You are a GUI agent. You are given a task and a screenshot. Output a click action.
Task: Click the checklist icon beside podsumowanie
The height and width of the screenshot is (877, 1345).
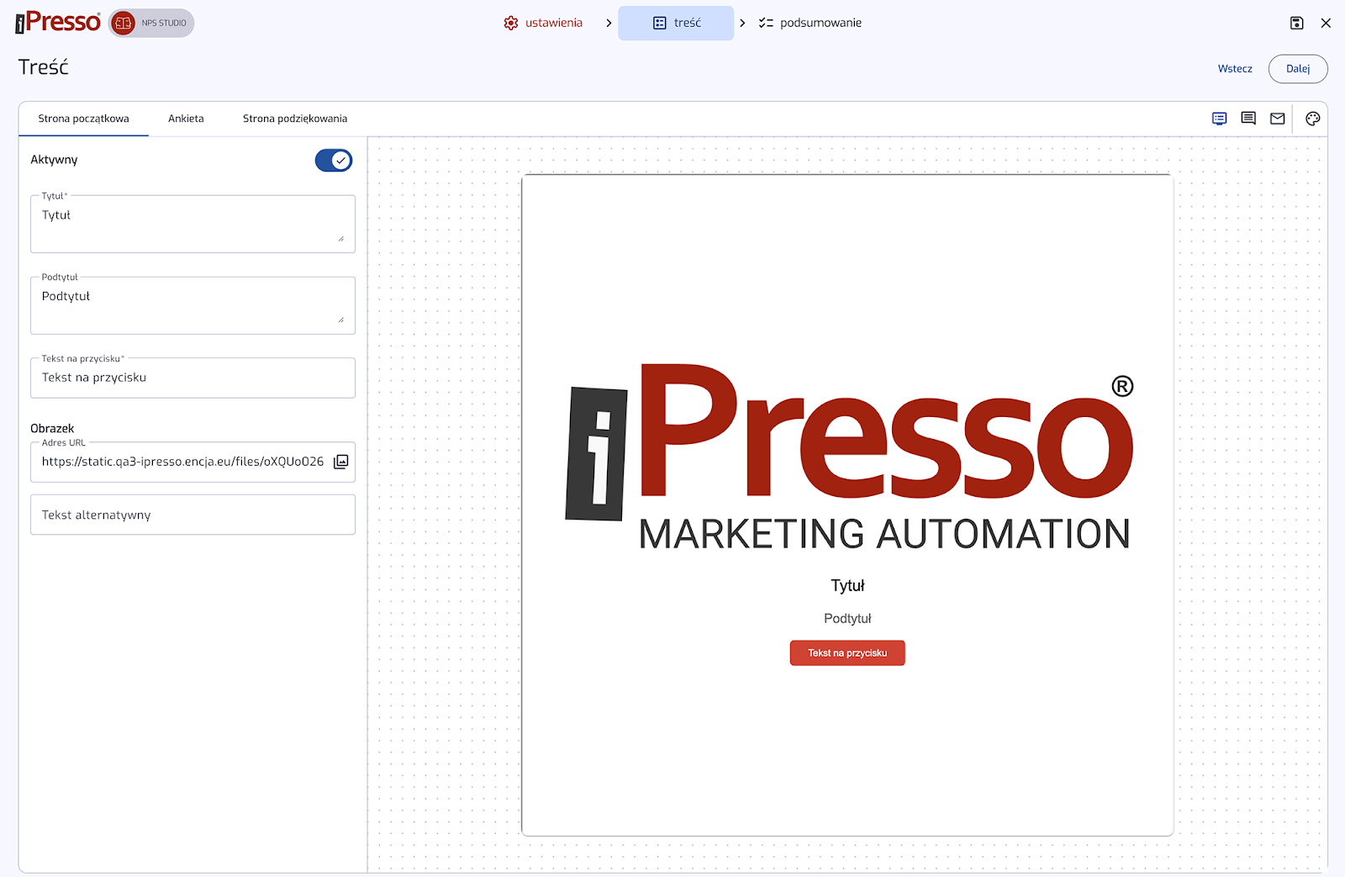coord(766,23)
